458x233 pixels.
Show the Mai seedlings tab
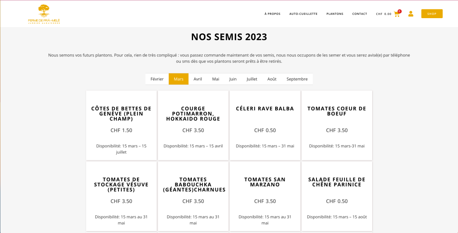215,79
